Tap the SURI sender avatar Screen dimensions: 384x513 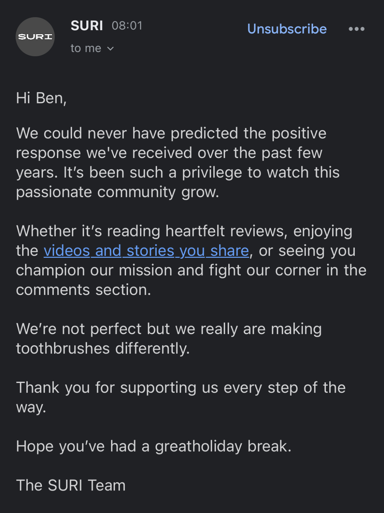[35, 37]
